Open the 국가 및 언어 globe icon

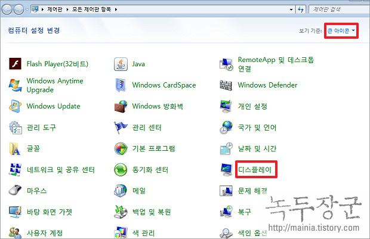226,128
